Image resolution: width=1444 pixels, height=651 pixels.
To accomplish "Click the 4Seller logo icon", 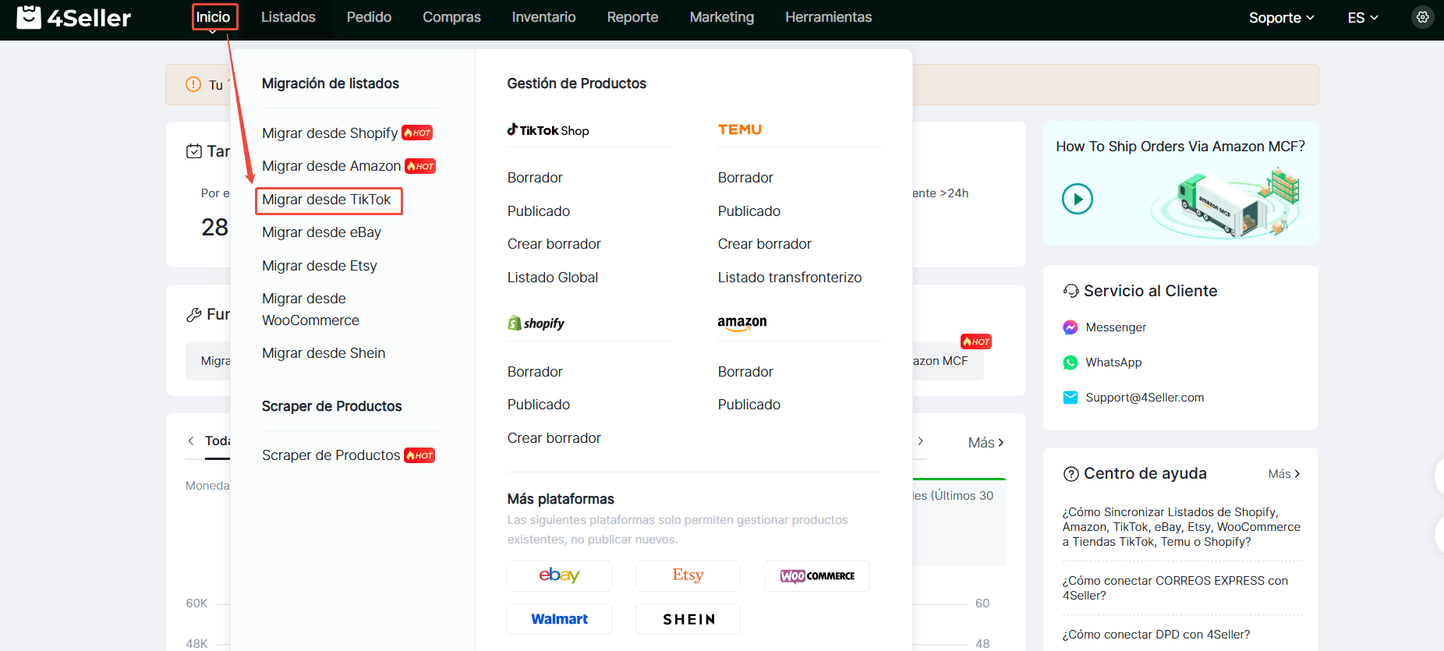I will [x=29, y=17].
